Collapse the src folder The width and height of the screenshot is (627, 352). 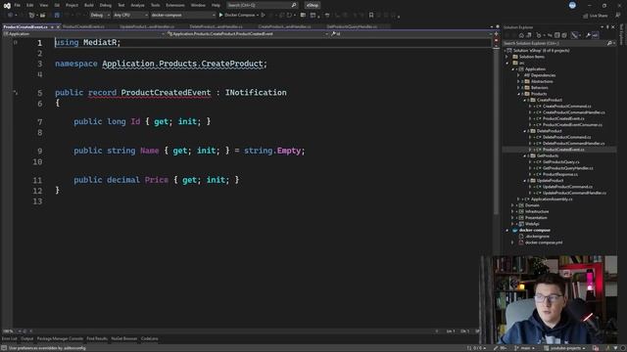(507, 63)
